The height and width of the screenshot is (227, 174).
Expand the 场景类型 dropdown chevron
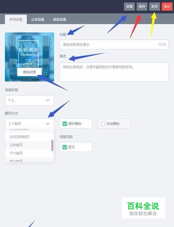[48, 100]
